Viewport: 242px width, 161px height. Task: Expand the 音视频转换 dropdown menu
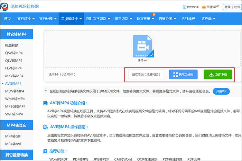point(72,19)
